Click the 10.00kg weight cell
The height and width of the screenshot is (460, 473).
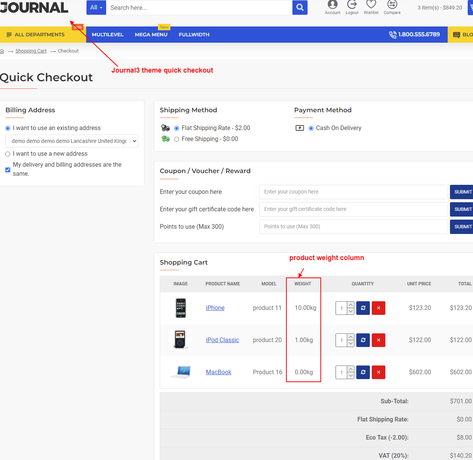(x=306, y=308)
